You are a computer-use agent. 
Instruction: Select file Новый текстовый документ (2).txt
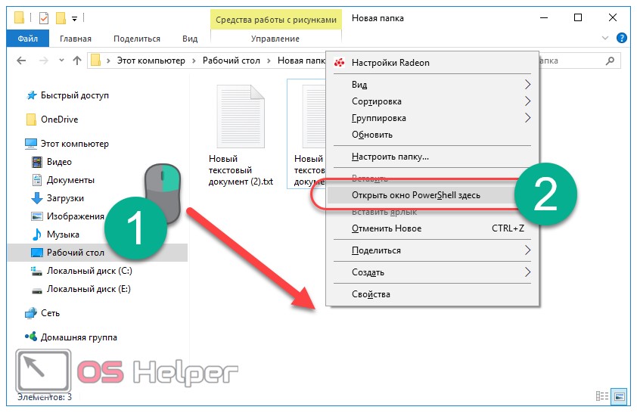pos(241,135)
